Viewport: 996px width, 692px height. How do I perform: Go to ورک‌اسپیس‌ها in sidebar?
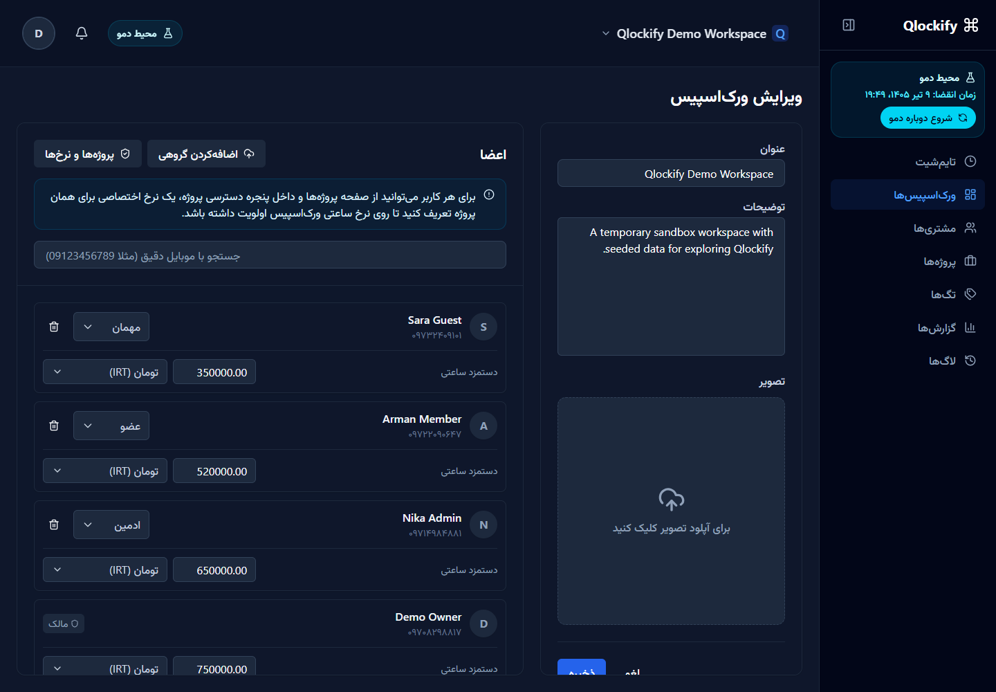coord(907,194)
